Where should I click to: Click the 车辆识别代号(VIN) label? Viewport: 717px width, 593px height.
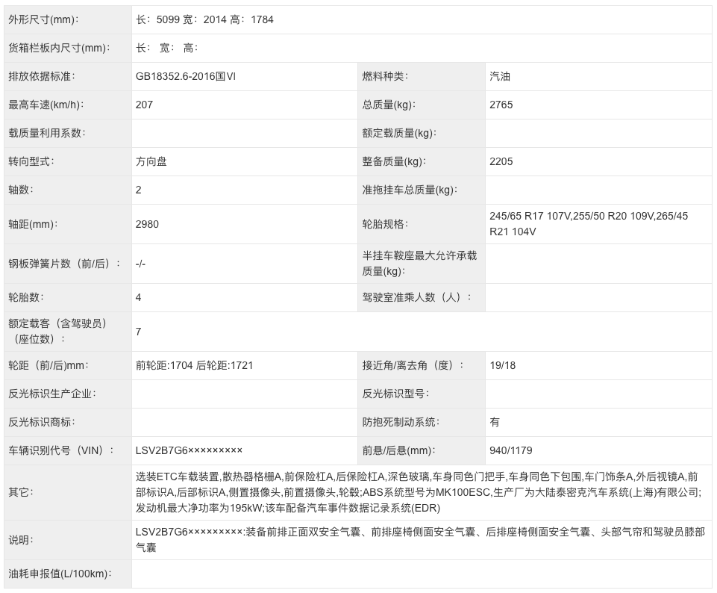(61, 450)
